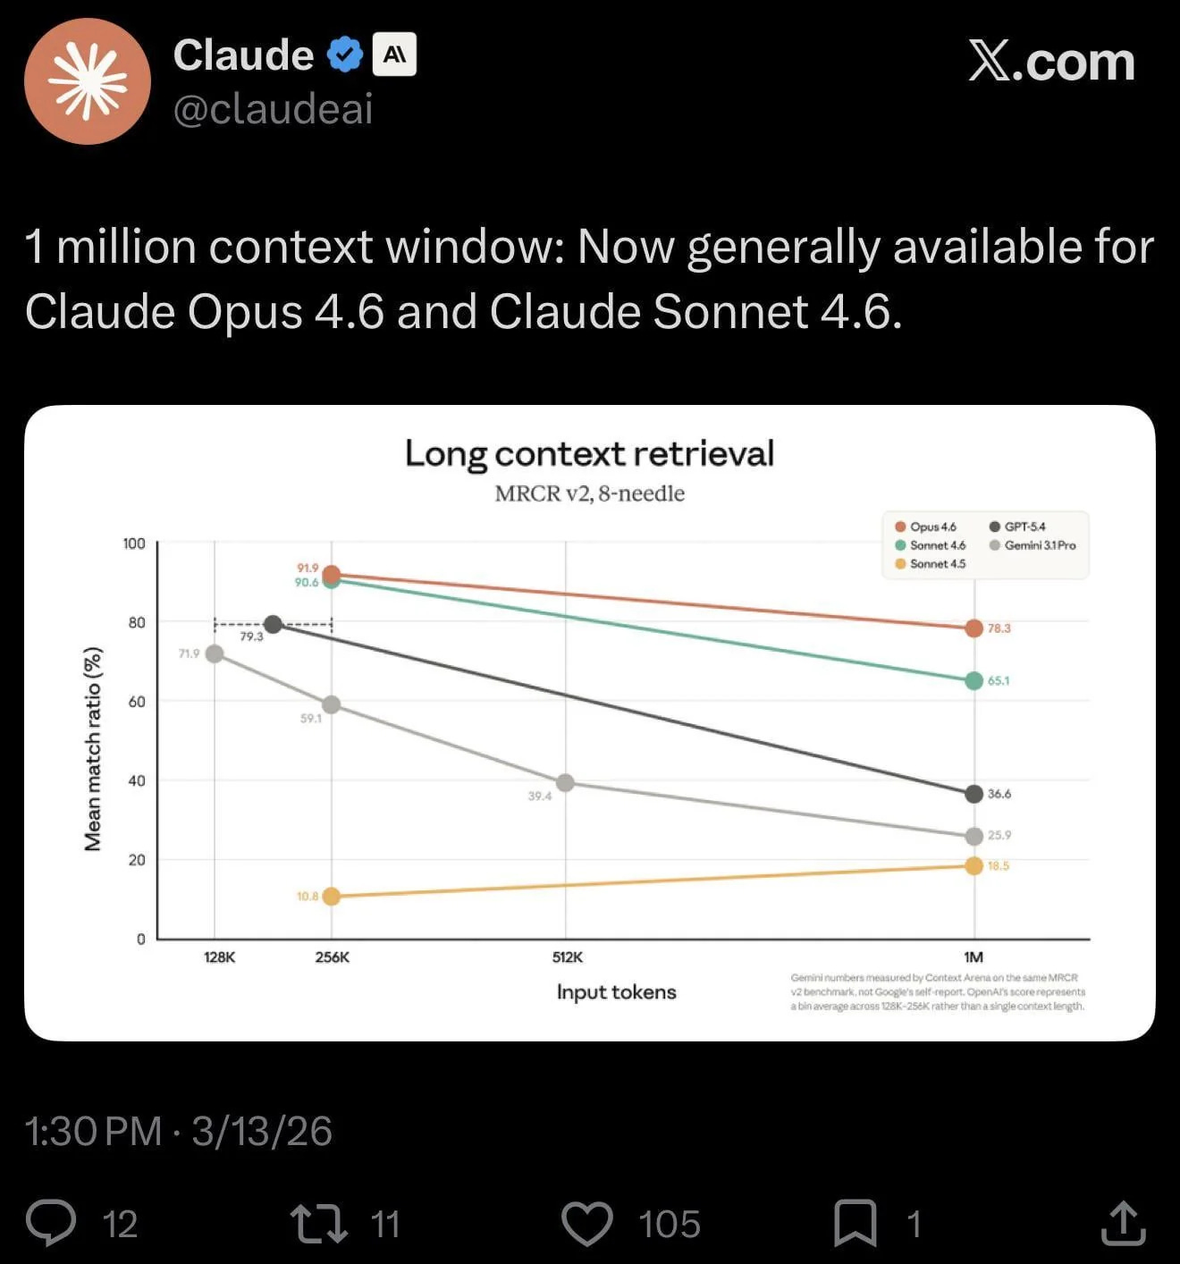This screenshot has height=1264, width=1180.
Task: Click the 78.3 data point at 1M tokens
Action: [973, 629]
